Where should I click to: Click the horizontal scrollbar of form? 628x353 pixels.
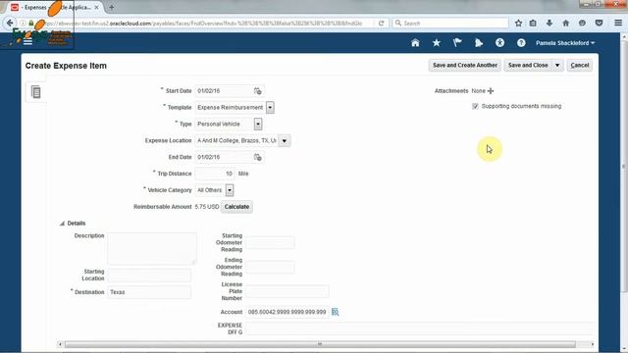[320, 344]
